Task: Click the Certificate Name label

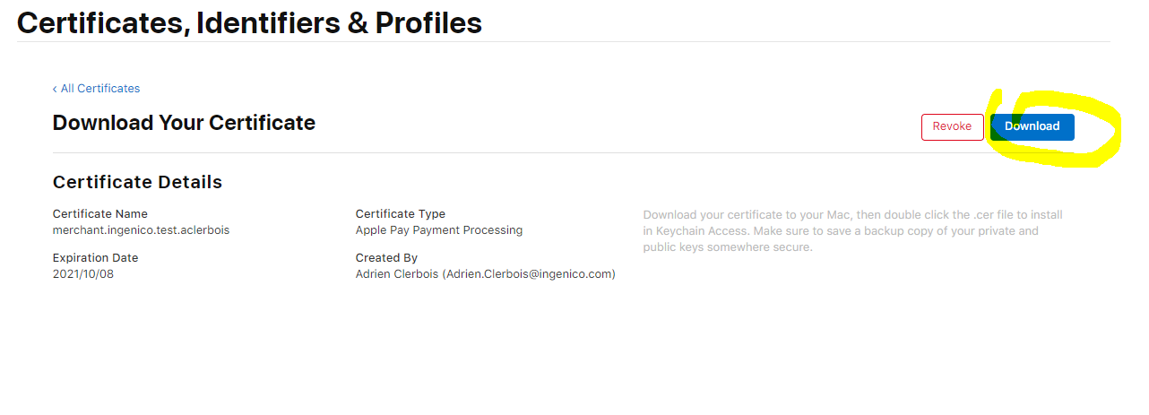Action: 100,214
